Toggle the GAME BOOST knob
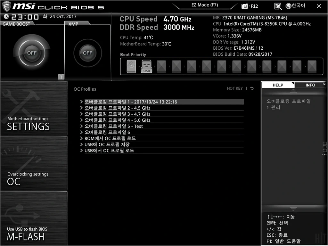The width and height of the screenshot is (328, 246). pos(32,53)
